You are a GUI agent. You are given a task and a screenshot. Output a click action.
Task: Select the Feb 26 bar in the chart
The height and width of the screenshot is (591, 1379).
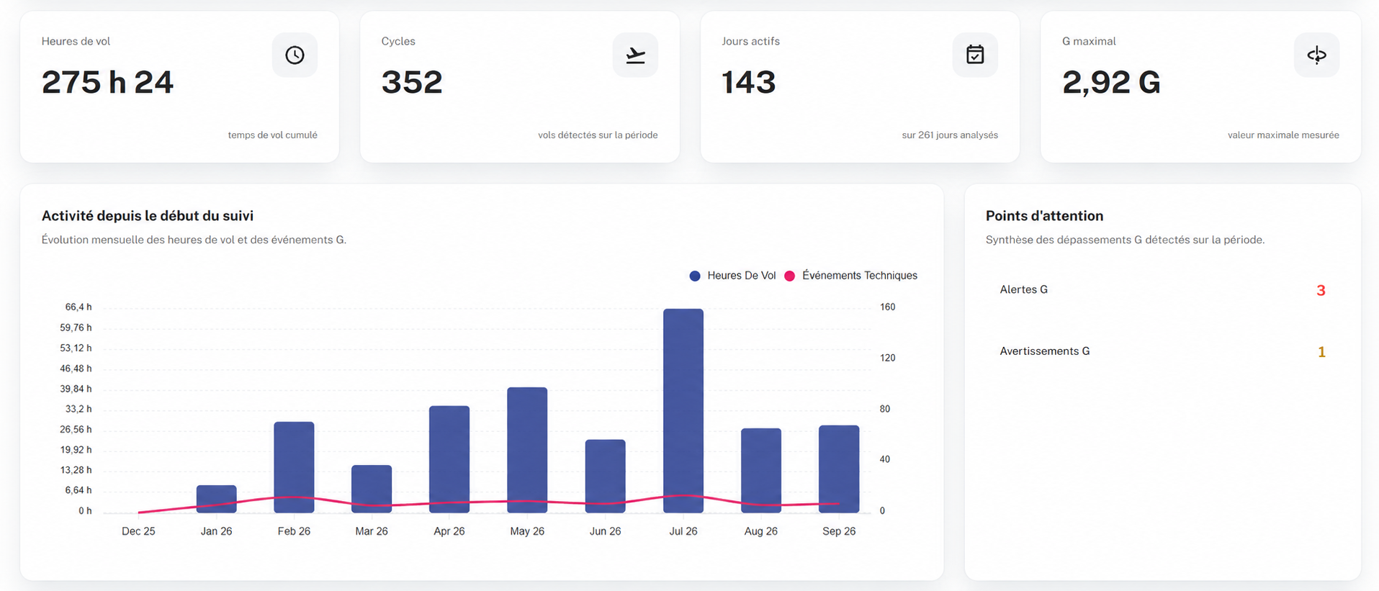(294, 467)
